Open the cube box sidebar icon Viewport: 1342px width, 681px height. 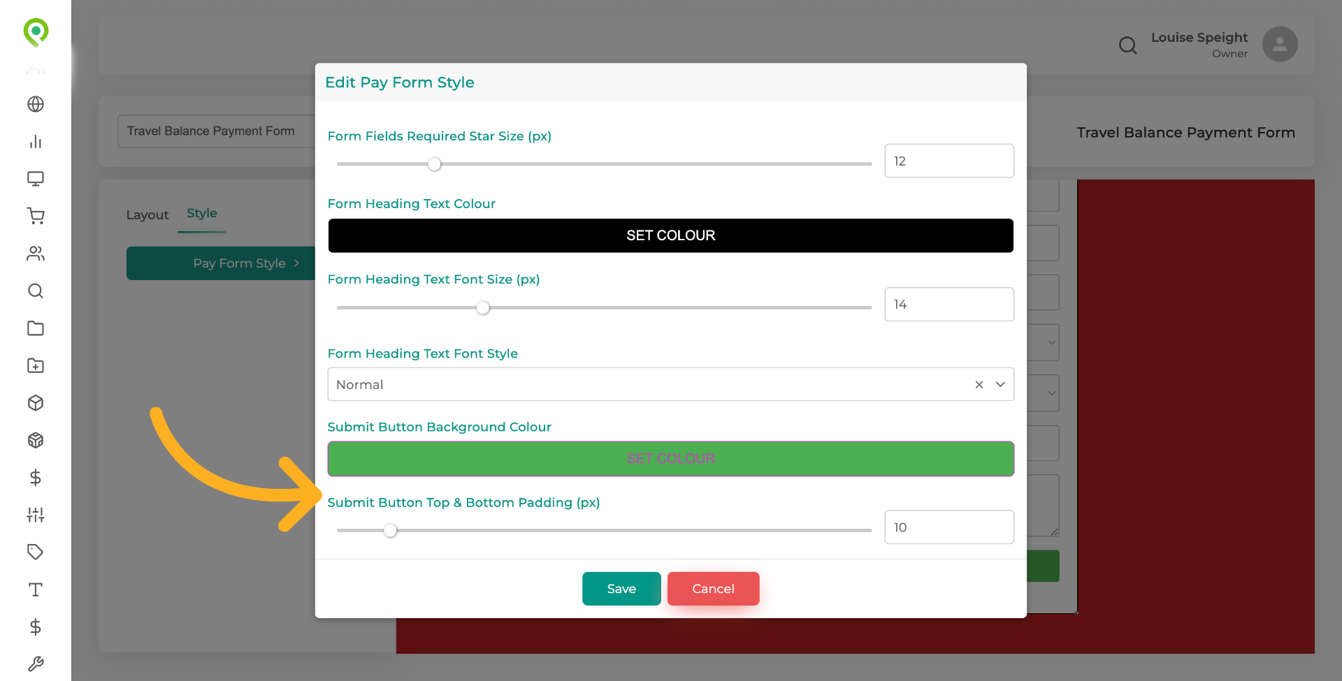click(x=36, y=403)
